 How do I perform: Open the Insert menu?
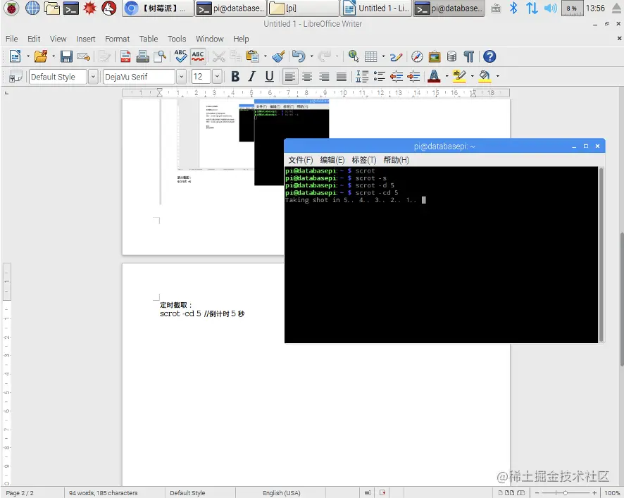pos(85,39)
